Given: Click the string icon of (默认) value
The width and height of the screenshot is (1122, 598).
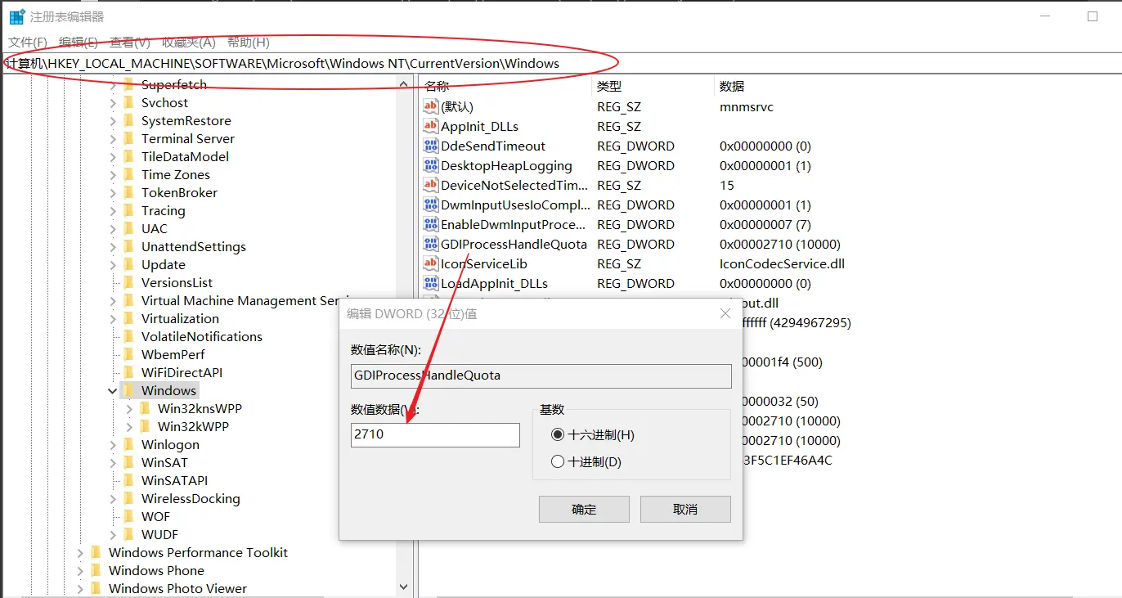Looking at the screenshot, I should click(431, 106).
